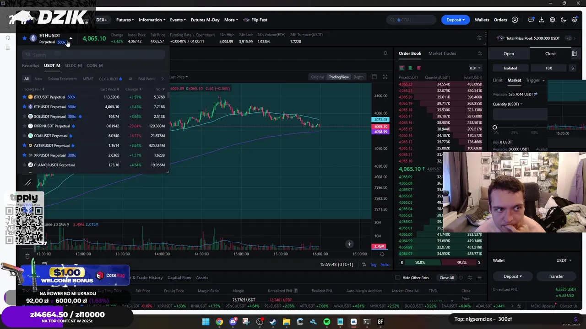Open the Wallet USDT currency dropdown
Viewport: 586px width, 329px height.
coord(564,260)
